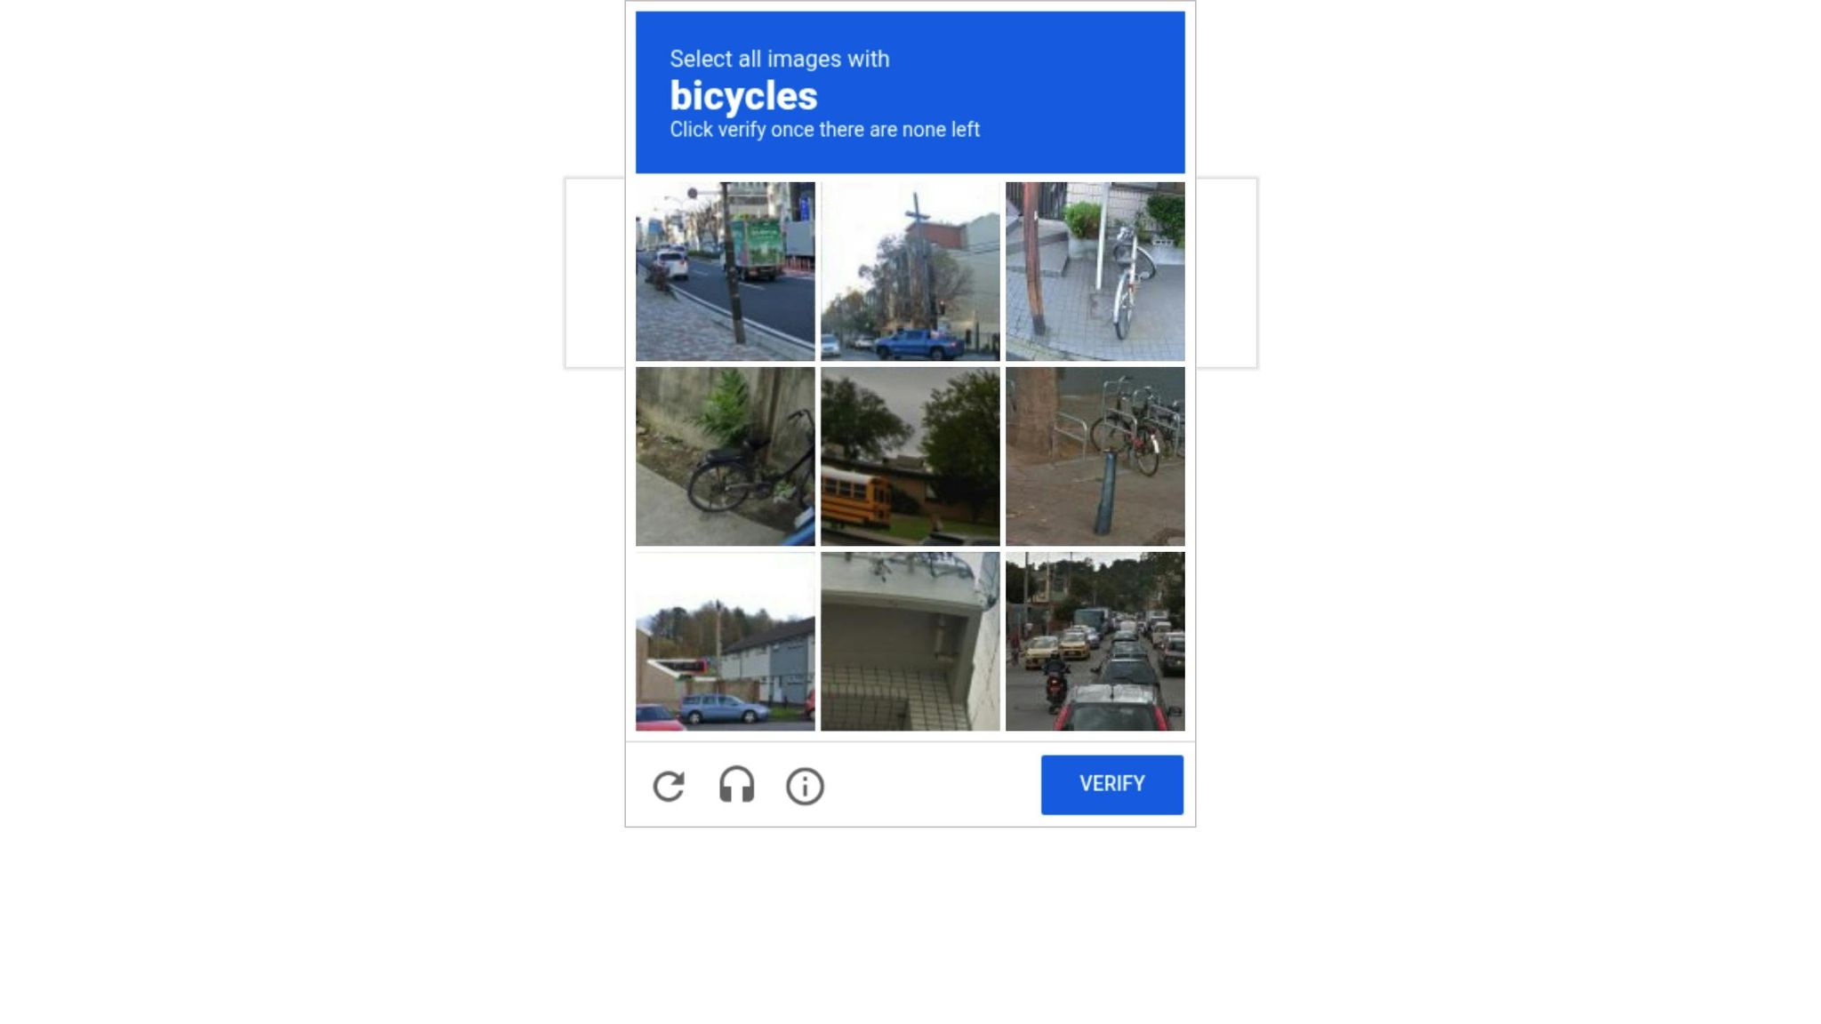Click the reload challenge icon
Screen dimensions: 1821x1024
pyautogui.click(x=669, y=786)
